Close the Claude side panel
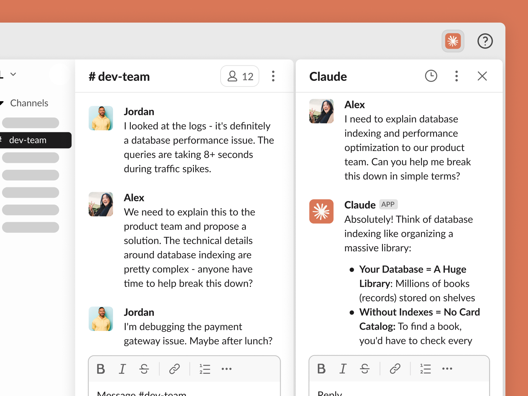 pyautogui.click(x=482, y=76)
